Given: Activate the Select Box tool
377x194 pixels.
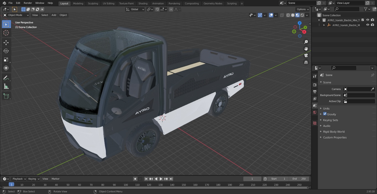Looking at the screenshot, I should pyautogui.click(x=6, y=24).
